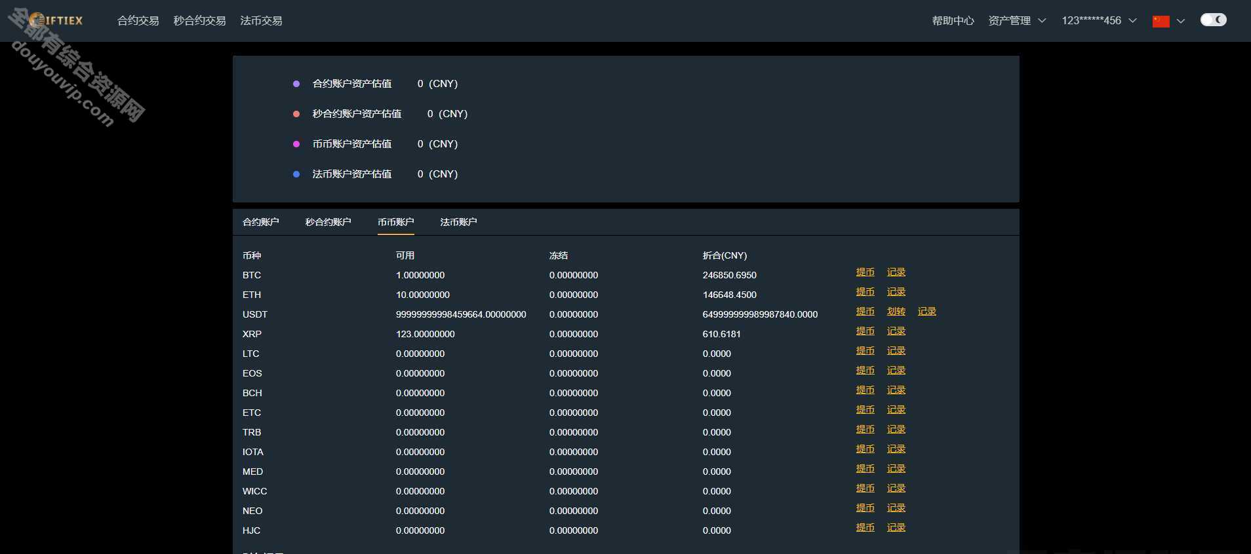Open 记录 for the ETH row

pyautogui.click(x=896, y=291)
